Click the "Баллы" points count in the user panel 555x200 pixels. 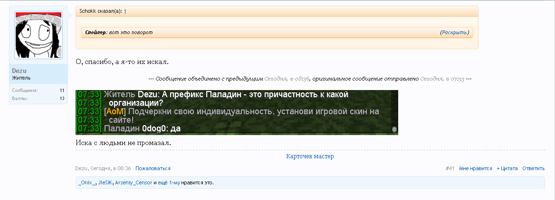point(62,99)
